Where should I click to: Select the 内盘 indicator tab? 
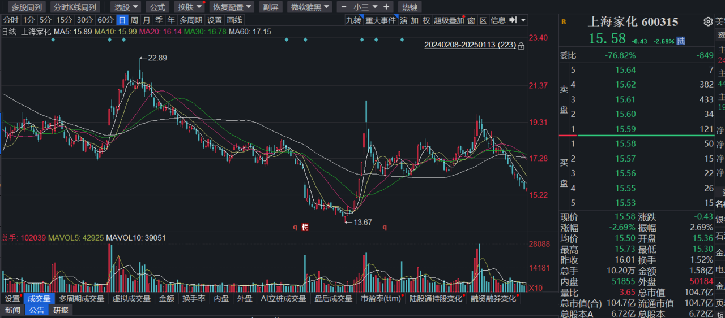221,299
